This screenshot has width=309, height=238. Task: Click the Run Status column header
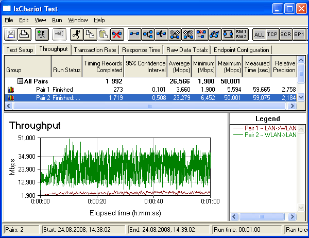[66, 66]
